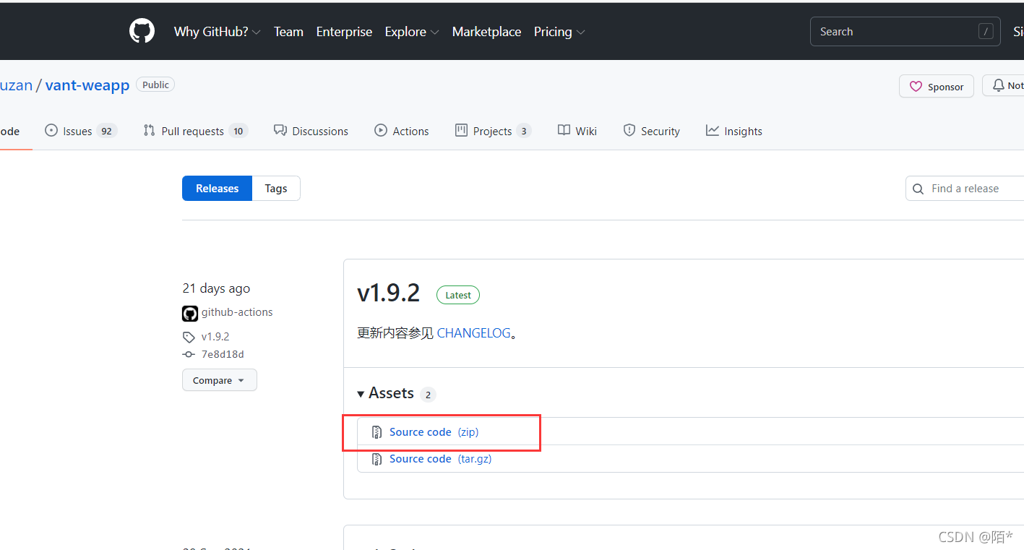Image resolution: width=1024 pixels, height=550 pixels.
Task: Click the pull request branch icon
Action: click(149, 130)
